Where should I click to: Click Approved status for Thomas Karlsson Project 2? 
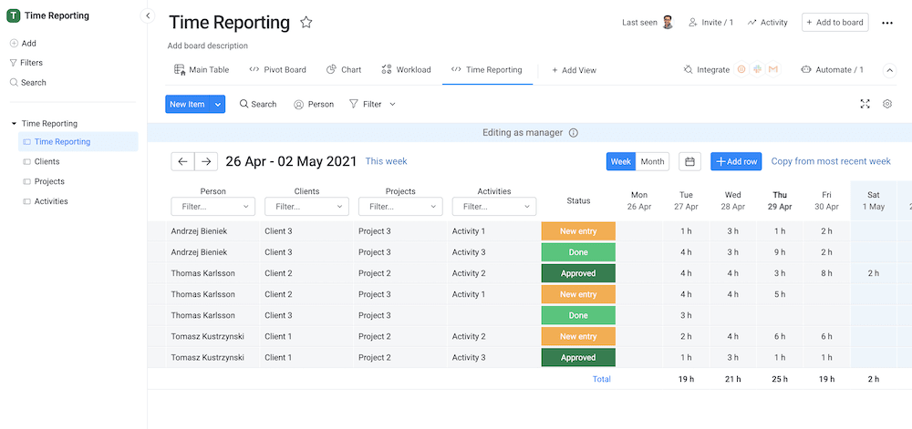[578, 273]
